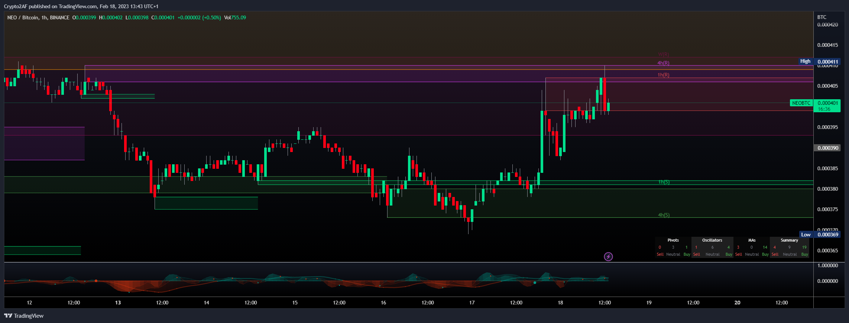Click the BTC currency label on price axis
The width and height of the screenshot is (849, 323).
tap(822, 17)
